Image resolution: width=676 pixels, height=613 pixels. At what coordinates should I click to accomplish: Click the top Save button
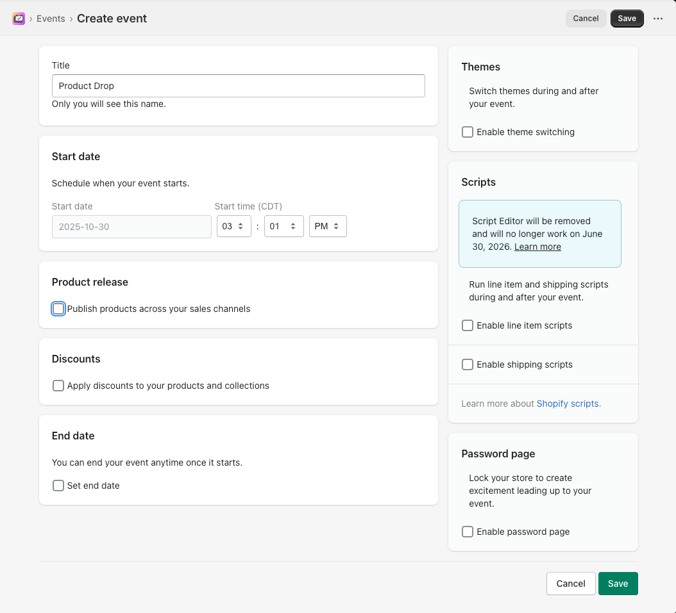tap(627, 19)
